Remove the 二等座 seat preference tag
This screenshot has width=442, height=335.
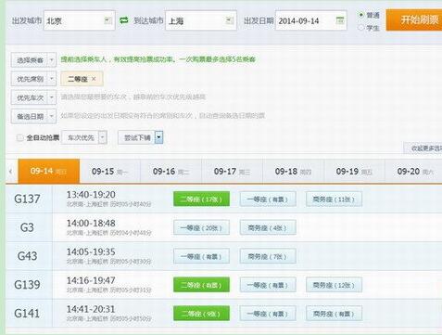tap(94, 79)
